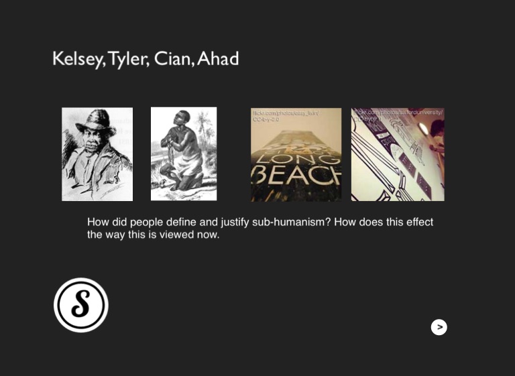This screenshot has width=515, height=376.
Task: Go to next slide with arrow button
Action: pyautogui.click(x=439, y=327)
